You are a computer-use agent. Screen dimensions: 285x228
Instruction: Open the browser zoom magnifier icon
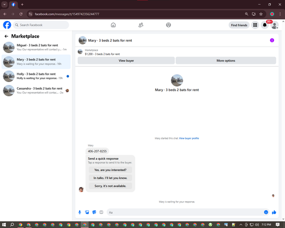[246, 14]
